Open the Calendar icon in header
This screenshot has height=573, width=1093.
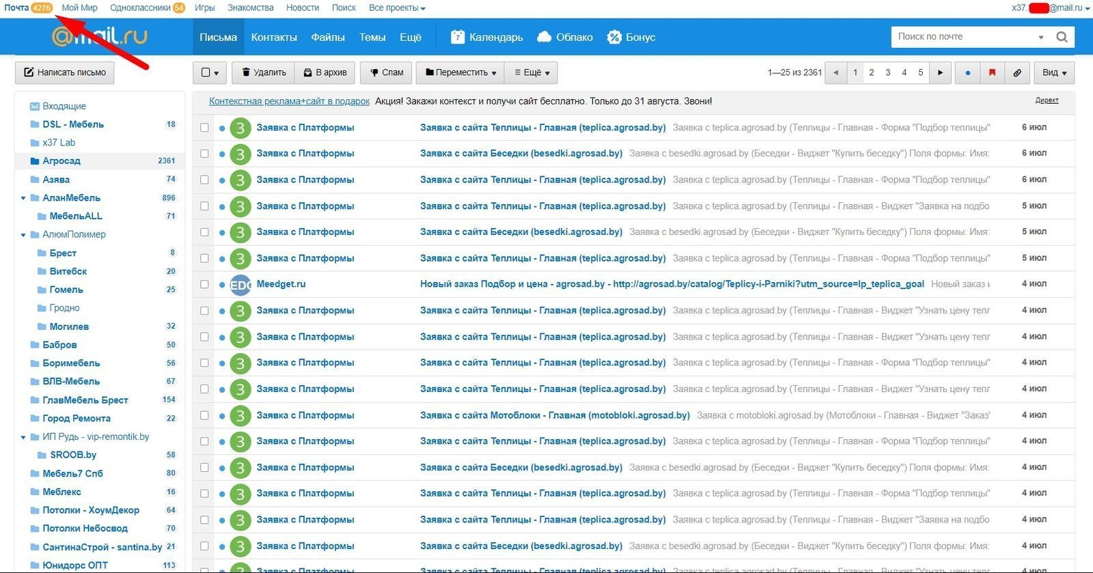pos(458,37)
